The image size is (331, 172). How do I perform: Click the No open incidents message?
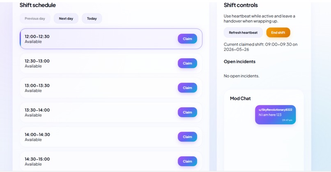[241, 76]
